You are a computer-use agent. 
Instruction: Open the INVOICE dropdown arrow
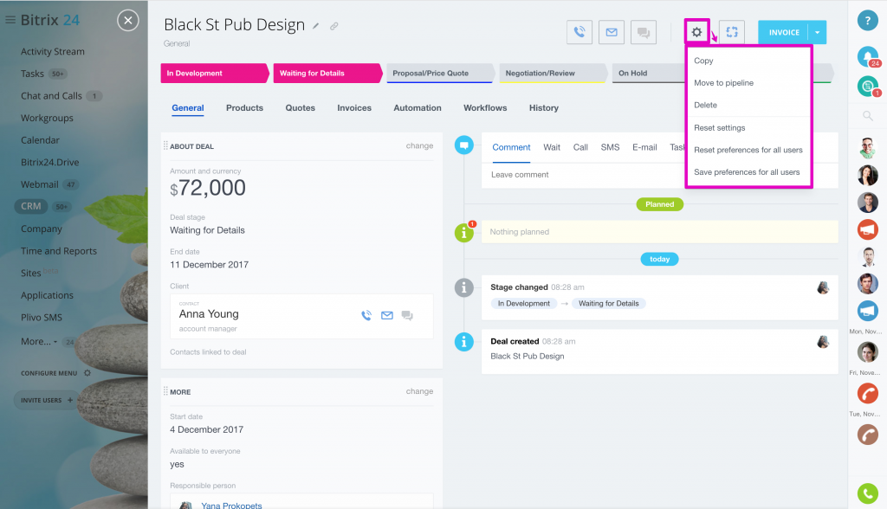click(818, 32)
